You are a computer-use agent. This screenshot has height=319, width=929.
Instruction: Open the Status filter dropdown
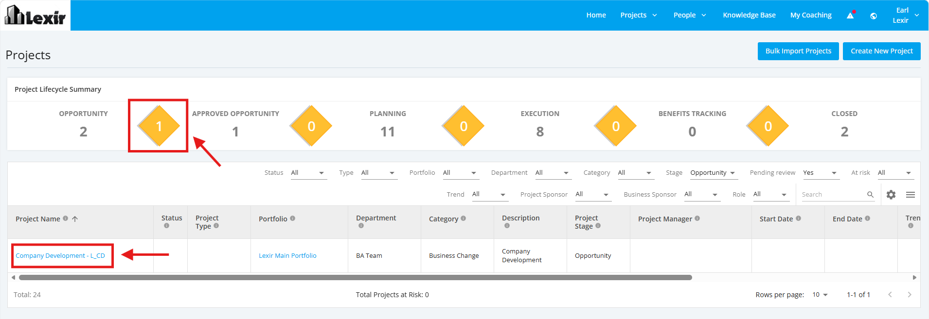click(x=309, y=173)
